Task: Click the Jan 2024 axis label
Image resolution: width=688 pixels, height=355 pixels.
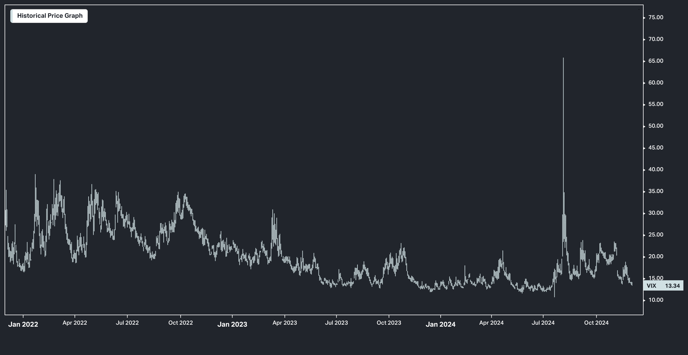Action: click(441, 324)
